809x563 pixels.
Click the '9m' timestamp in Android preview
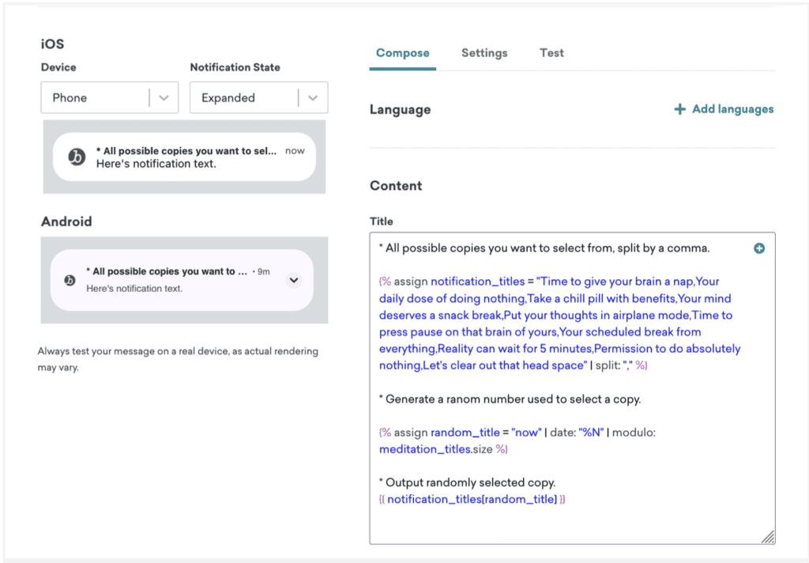click(x=262, y=271)
